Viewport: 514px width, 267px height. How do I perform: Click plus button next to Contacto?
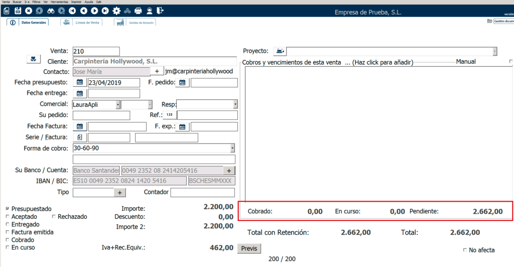click(157, 72)
